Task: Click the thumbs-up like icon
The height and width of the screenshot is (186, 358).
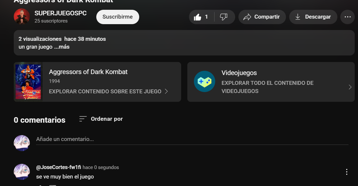Action: (198, 17)
